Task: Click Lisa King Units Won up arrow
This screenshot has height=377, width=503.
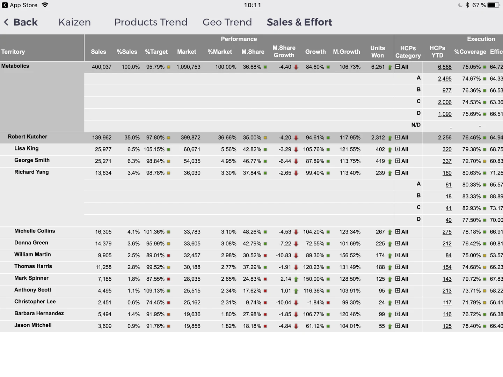Action: coord(390,150)
